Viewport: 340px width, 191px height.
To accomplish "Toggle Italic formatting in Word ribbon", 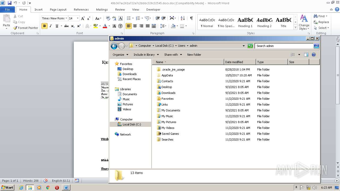I will (50, 26).
